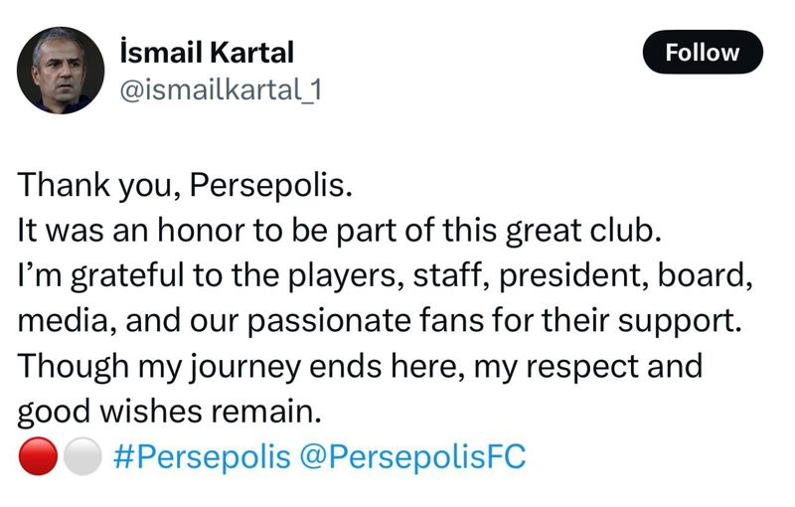Click the text 'good wishes remain.'
The width and height of the screenshot is (795, 507).
point(169,412)
